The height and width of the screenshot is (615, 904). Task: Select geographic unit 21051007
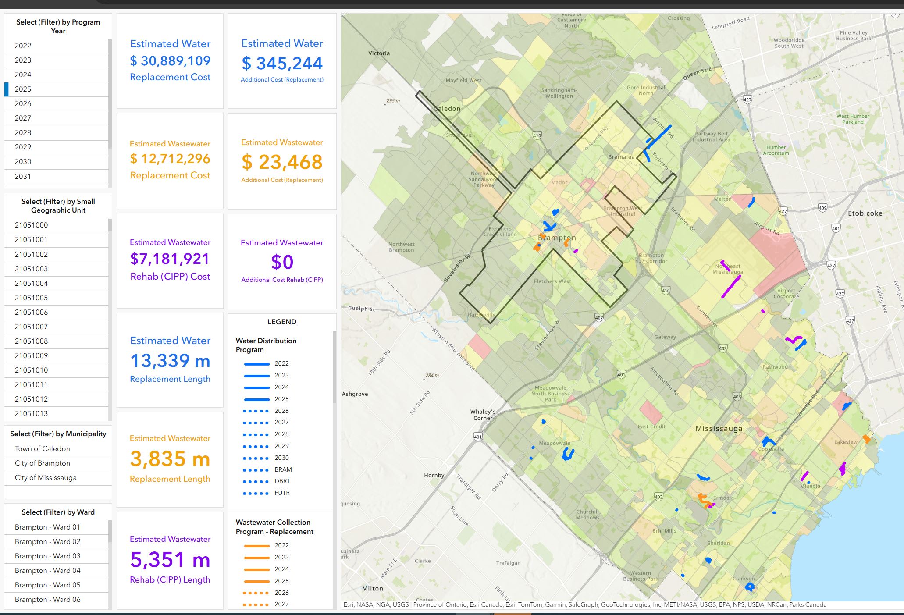tap(56, 327)
